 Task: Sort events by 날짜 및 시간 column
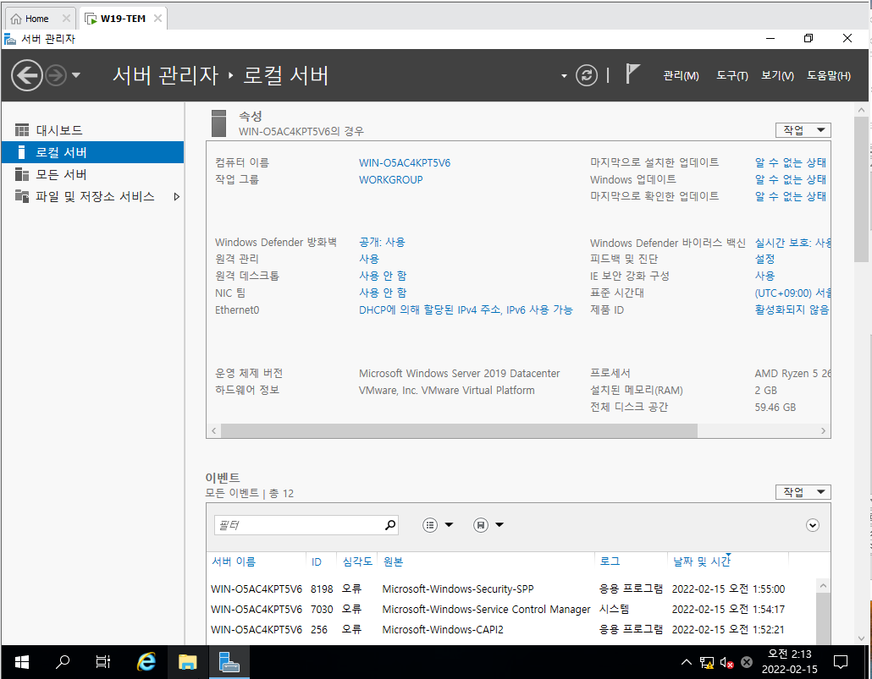[702, 561]
